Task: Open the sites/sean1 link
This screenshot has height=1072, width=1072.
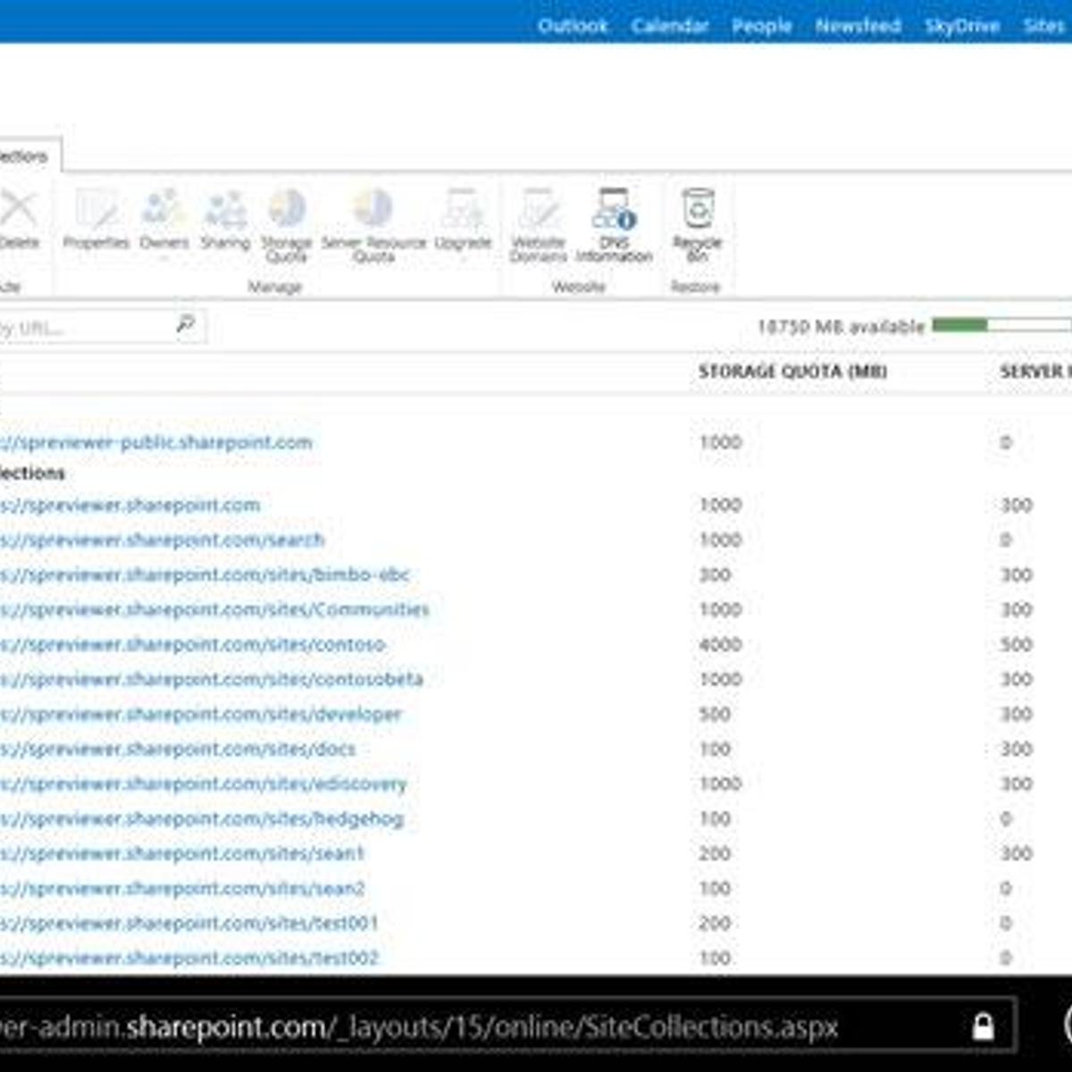Action: pos(183,853)
